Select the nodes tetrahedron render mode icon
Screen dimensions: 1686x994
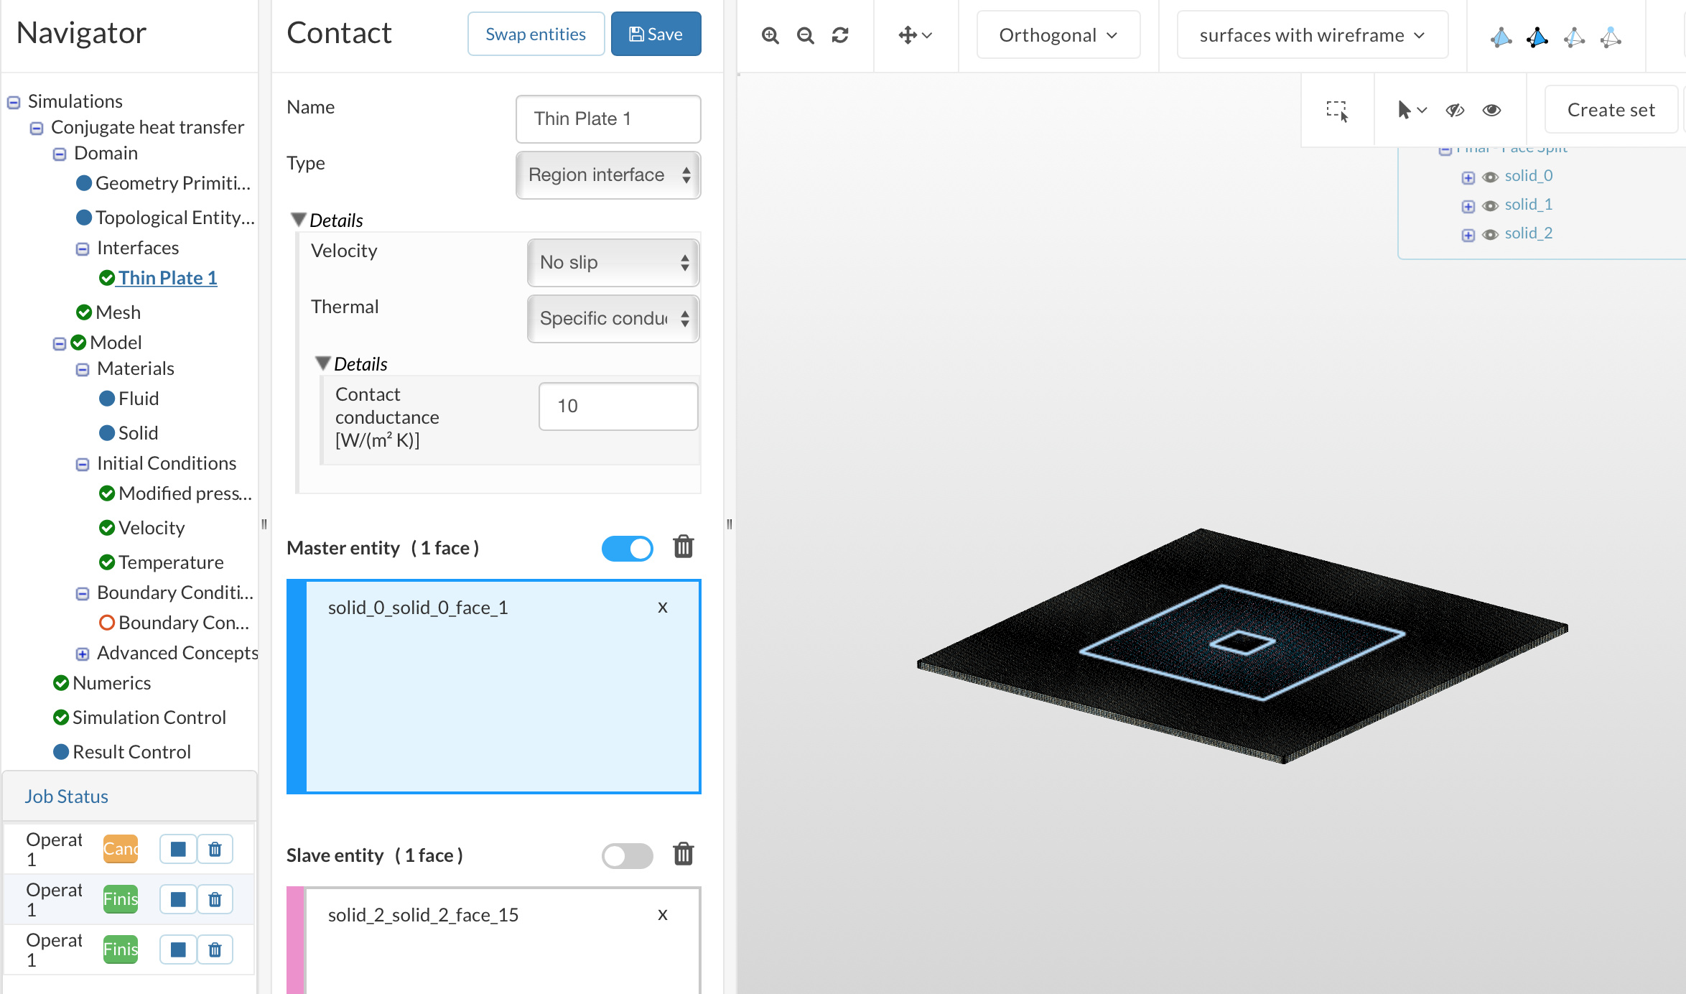pyautogui.click(x=1609, y=36)
